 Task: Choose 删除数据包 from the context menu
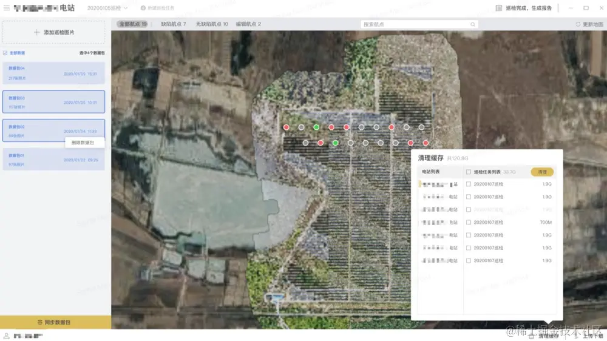84,143
